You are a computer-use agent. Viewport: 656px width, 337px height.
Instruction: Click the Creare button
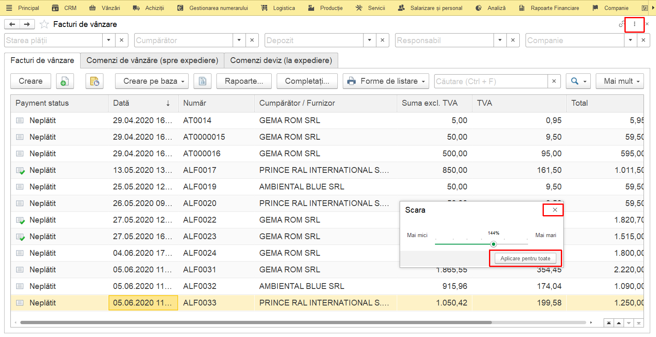click(x=31, y=81)
